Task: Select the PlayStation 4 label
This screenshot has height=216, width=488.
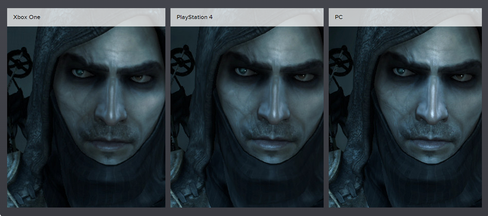Action: pos(195,17)
